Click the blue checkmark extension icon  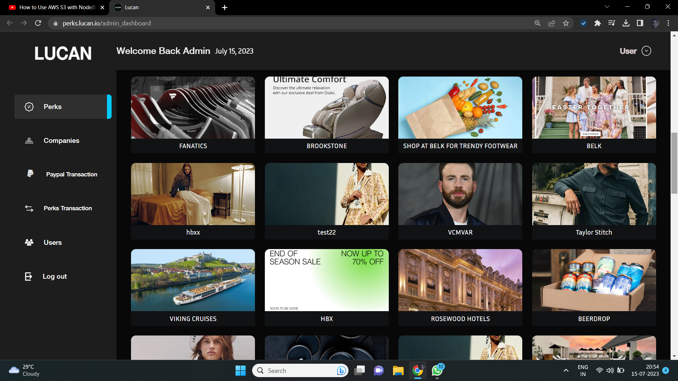(583, 23)
